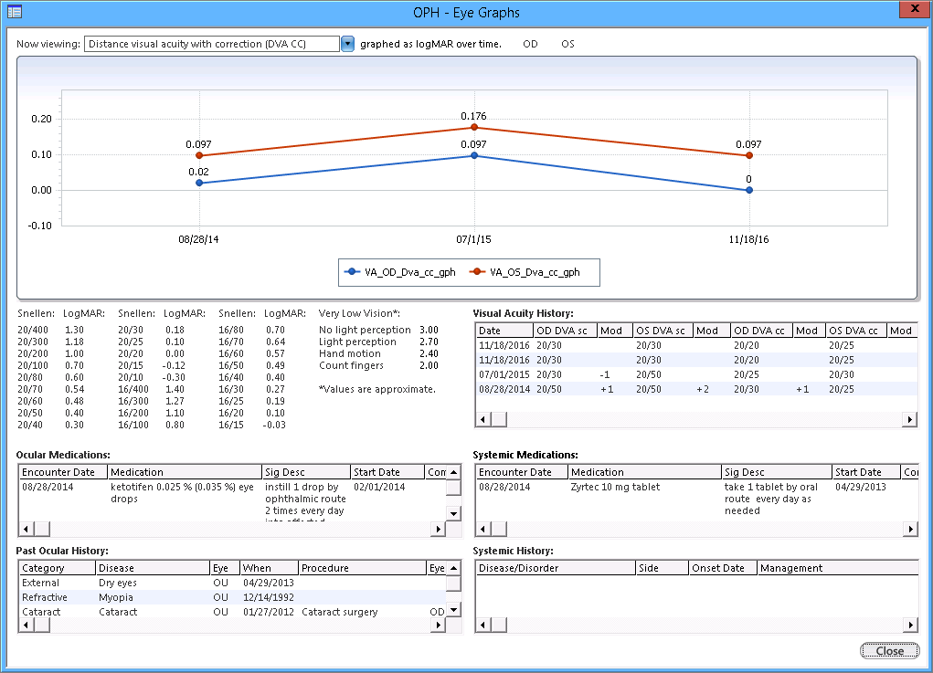The image size is (933, 673).
Task: Open the Now viewing dropdown arrow
Action: click(x=347, y=44)
